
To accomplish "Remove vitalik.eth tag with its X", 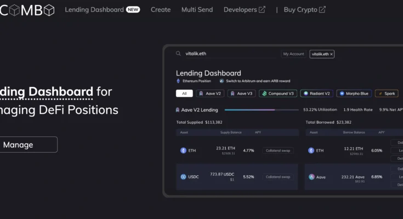I will coord(331,54).
